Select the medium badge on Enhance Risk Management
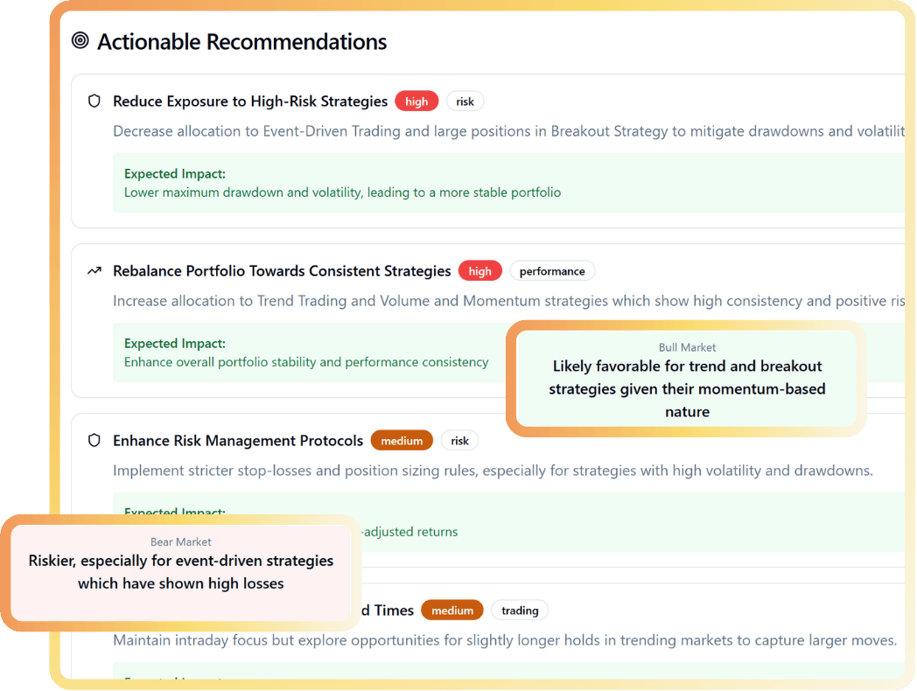 [402, 441]
